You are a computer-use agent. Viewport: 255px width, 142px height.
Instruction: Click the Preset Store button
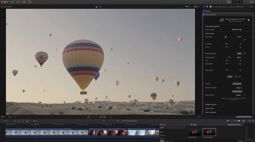(237, 92)
